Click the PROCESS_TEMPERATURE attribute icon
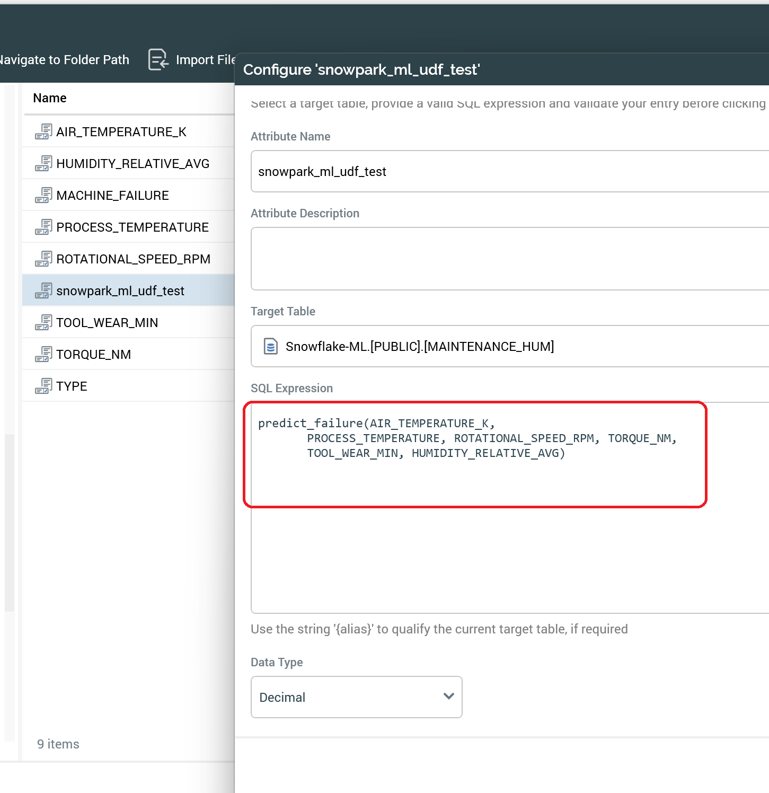Image resolution: width=769 pixels, height=793 pixels. pyautogui.click(x=43, y=227)
